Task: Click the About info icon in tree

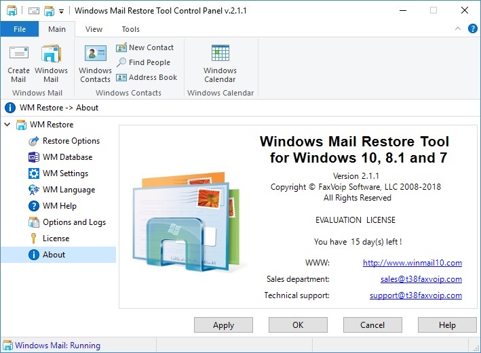Action: pyautogui.click(x=34, y=255)
